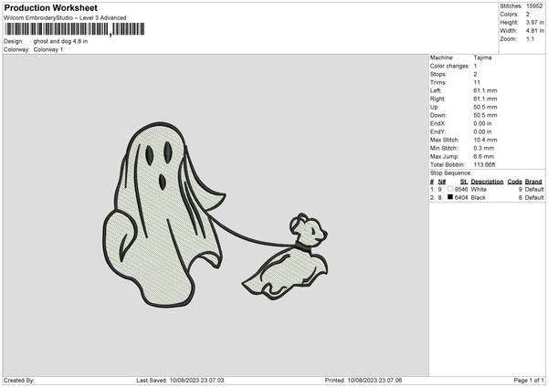The height and width of the screenshot is (387, 548).
Task: Select the stitches count "15952"
Action: tap(534, 6)
